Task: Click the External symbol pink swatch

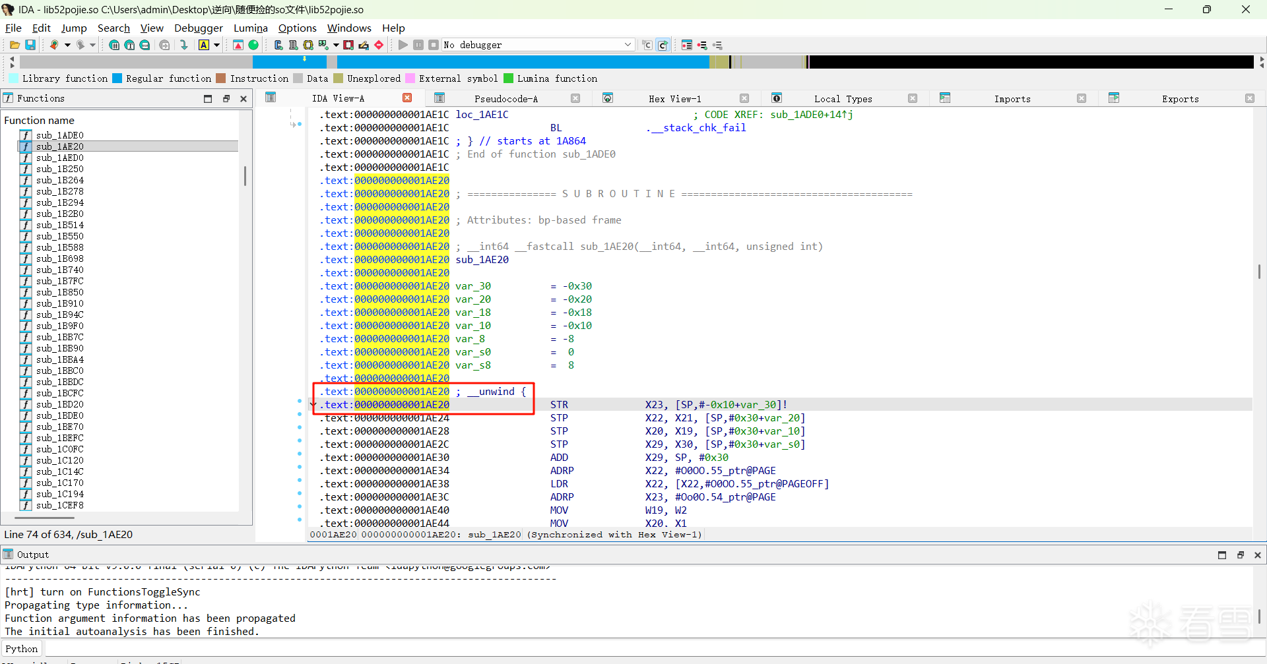Action: tap(410, 78)
